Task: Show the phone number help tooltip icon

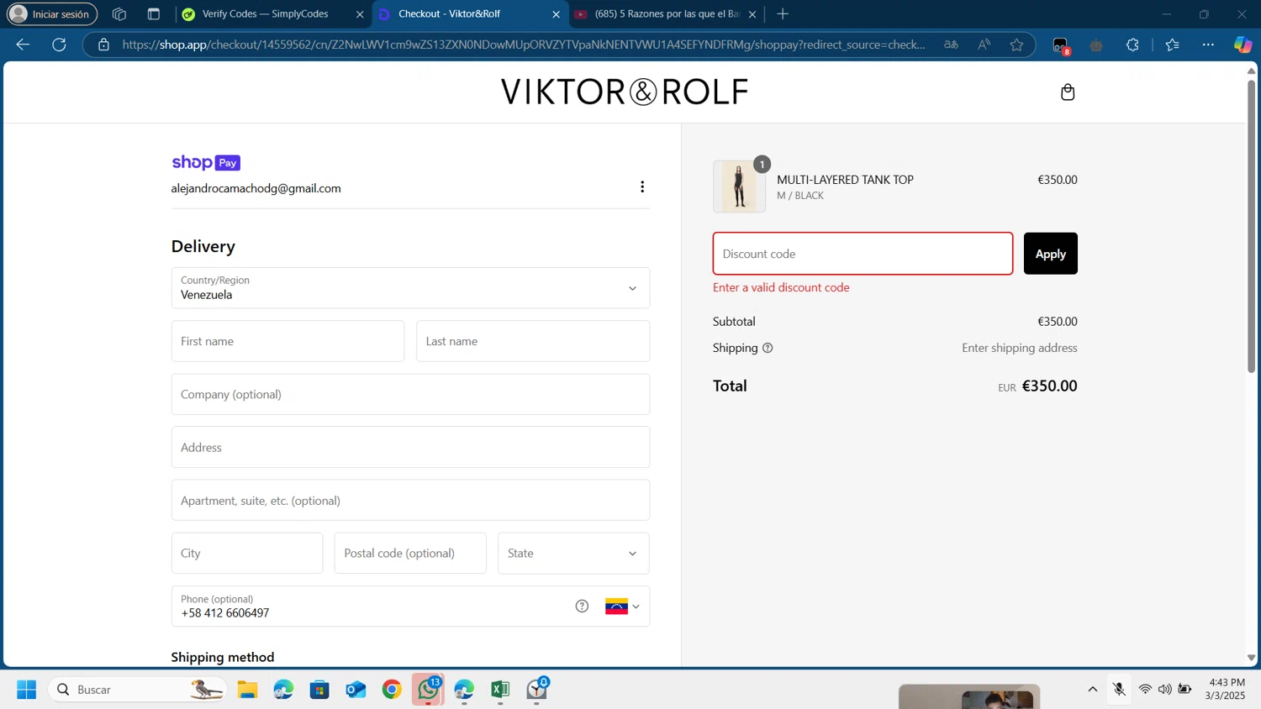Action: click(582, 606)
